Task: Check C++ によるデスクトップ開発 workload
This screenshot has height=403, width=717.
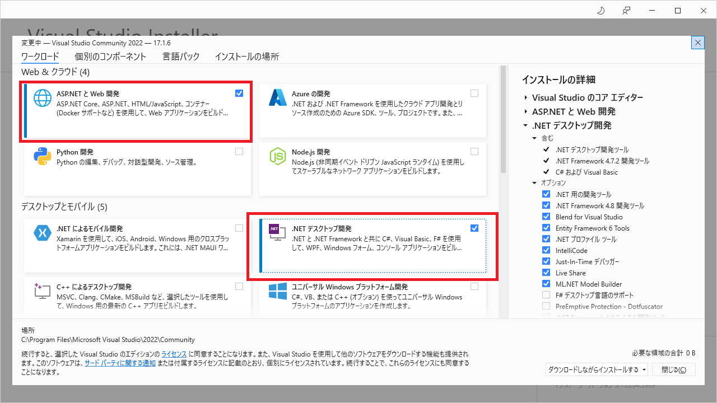Action: (x=239, y=286)
